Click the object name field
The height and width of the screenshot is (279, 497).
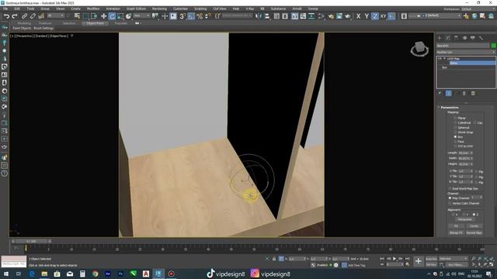click(x=463, y=46)
